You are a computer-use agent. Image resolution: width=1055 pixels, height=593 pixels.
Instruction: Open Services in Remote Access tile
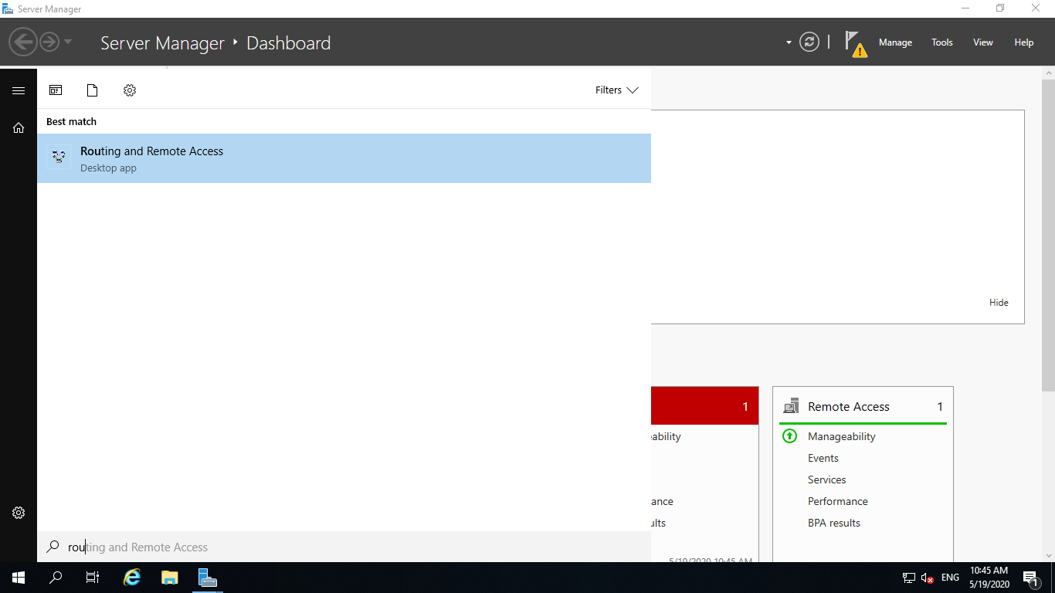[x=827, y=479]
